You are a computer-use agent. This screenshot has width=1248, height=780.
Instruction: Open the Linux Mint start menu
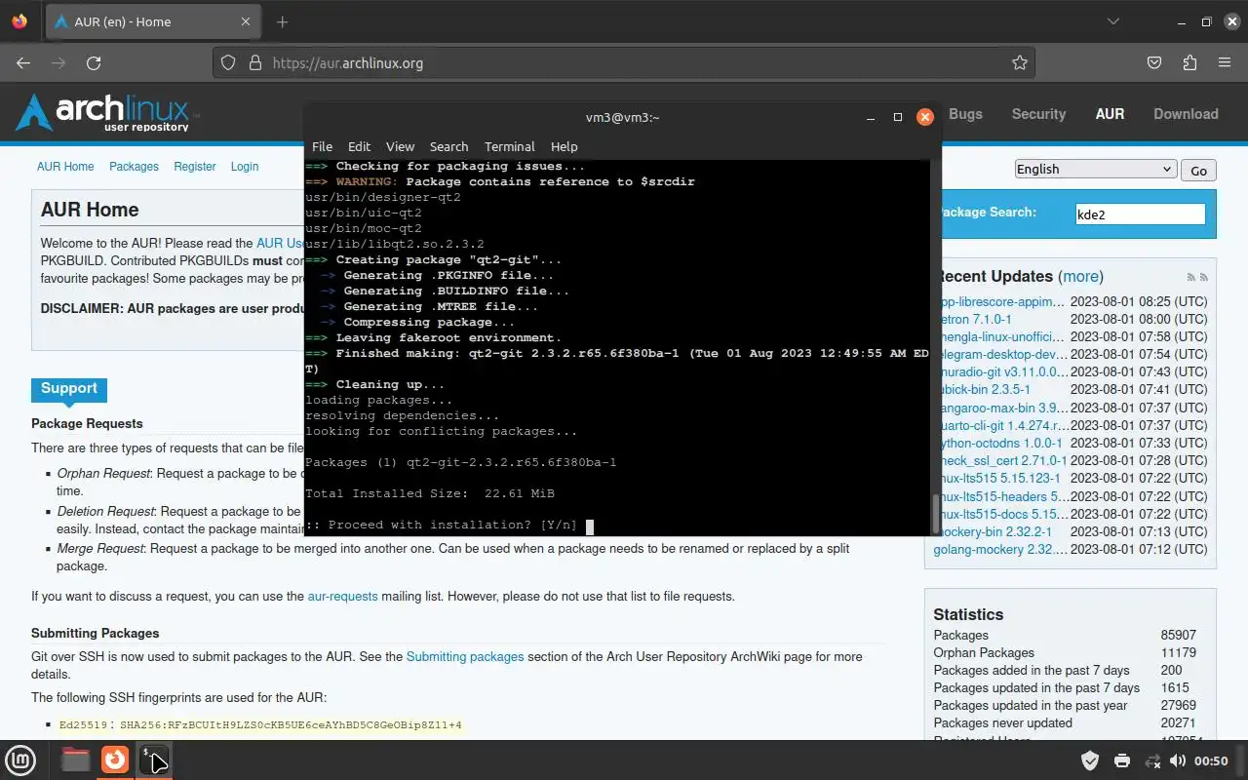(21, 760)
